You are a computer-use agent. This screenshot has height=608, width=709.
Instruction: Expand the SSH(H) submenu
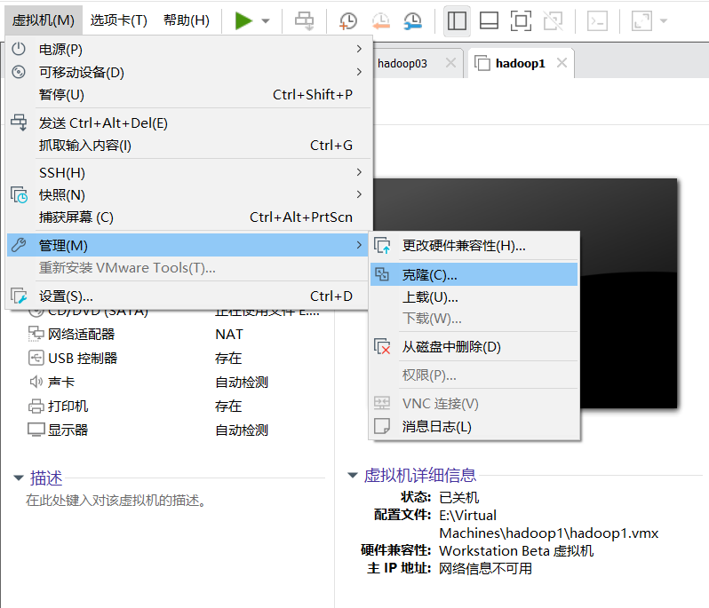[188, 172]
